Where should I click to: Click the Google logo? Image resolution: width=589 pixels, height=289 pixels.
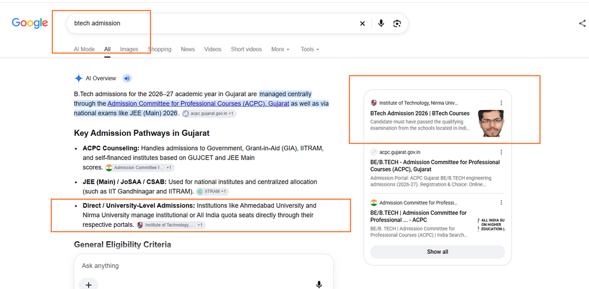pos(30,23)
